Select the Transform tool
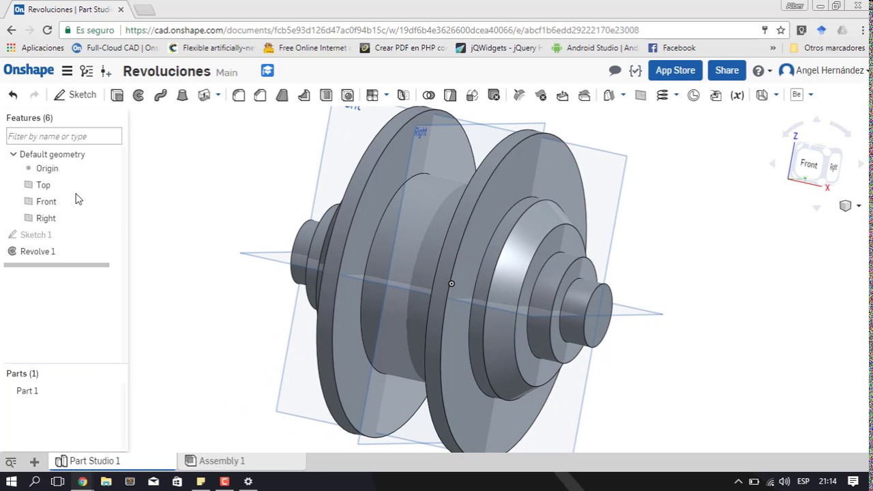The image size is (873, 491). click(x=472, y=95)
